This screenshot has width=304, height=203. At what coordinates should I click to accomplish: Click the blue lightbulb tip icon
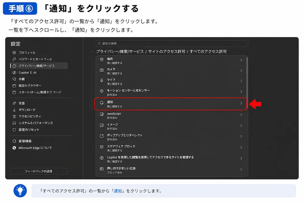click(x=20, y=191)
